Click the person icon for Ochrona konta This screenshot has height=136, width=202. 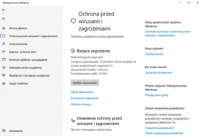coord(4,44)
